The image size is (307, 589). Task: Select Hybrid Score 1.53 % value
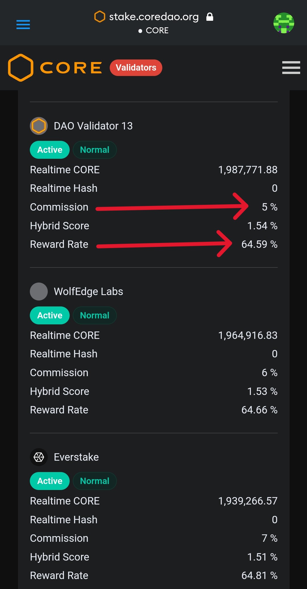tap(262, 392)
